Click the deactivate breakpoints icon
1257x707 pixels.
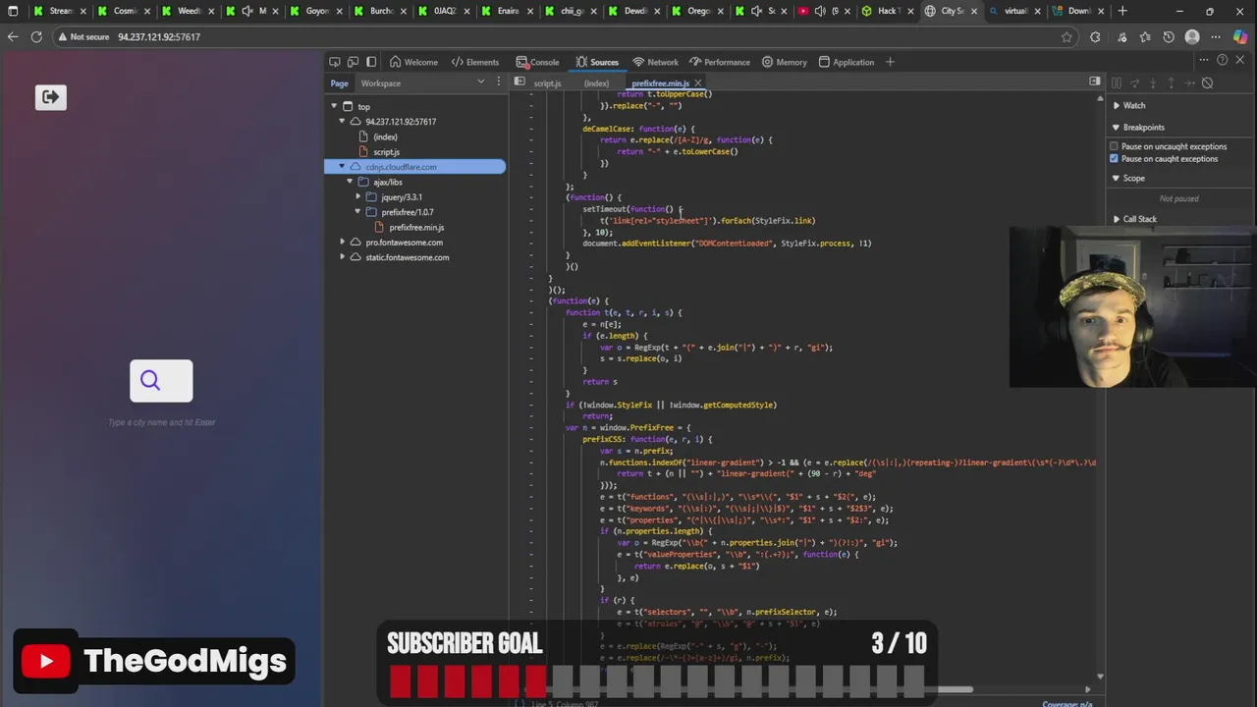[1208, 82]
